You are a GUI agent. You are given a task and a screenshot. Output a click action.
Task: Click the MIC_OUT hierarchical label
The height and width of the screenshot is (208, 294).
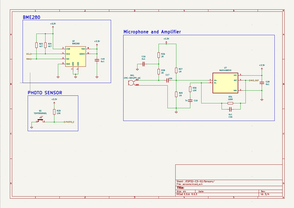254,80
